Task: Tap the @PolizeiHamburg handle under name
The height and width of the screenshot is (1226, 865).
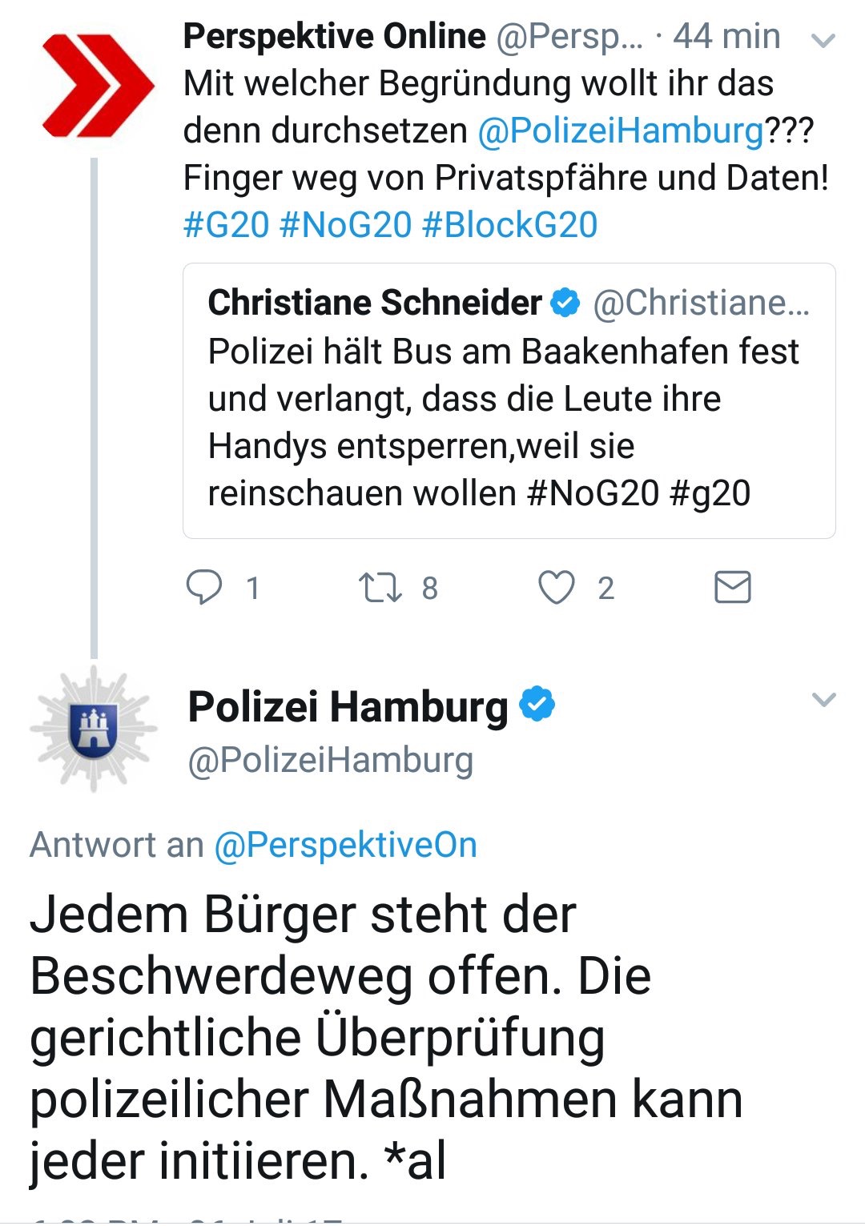Action: pyautogui.click(x=330, y=760)
